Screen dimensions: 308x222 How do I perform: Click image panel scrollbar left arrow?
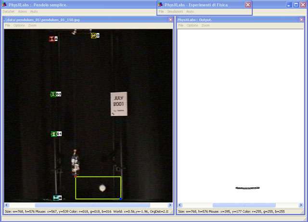click(x=6, y=205)
